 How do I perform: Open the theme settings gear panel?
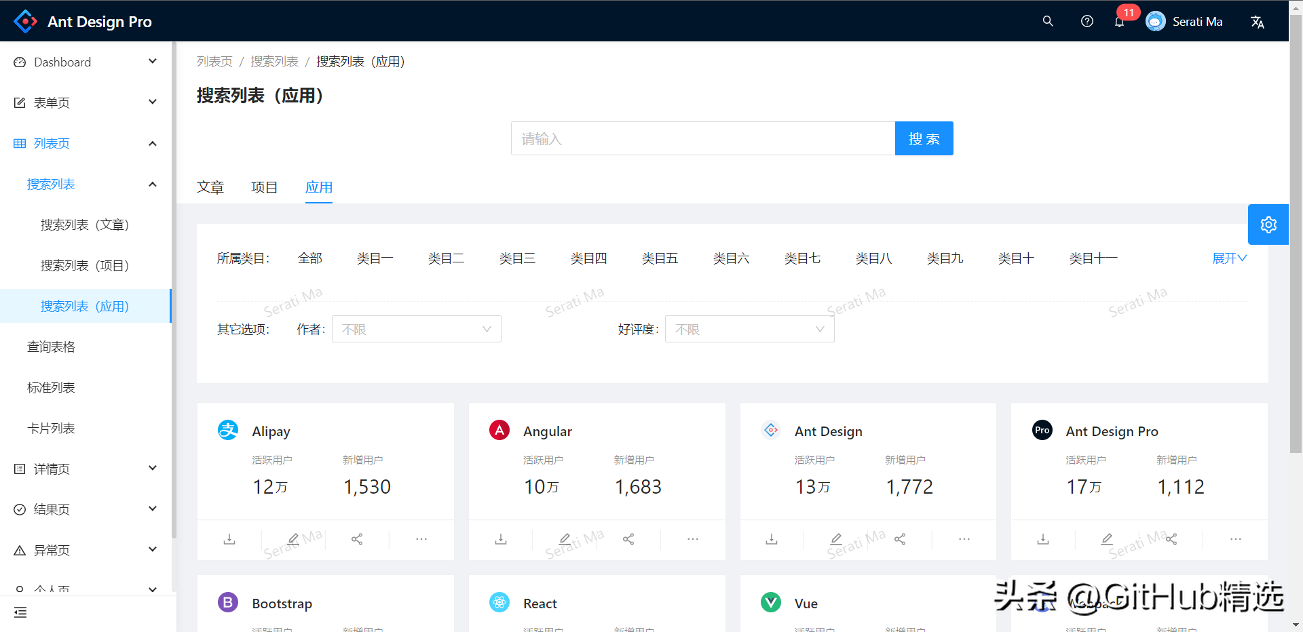(1268, 224)
